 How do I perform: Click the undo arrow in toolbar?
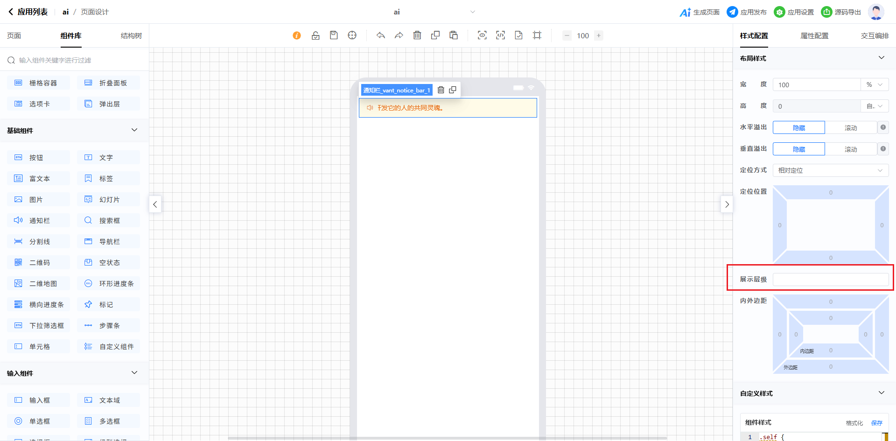pyautogui.click(x=381, y=35)
